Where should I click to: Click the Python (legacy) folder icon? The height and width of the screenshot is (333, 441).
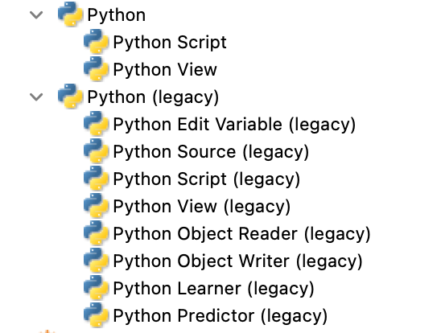(x=70, y=97)
